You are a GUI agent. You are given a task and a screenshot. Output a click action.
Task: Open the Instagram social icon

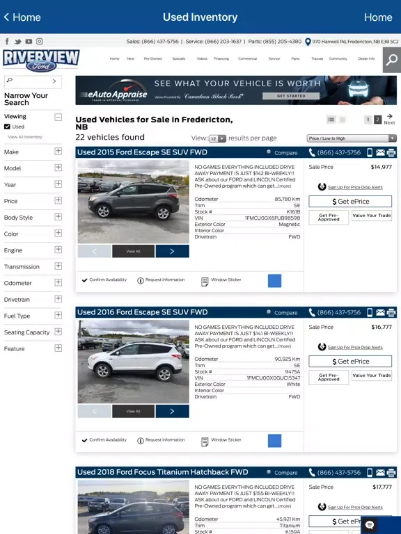point(40,41)
